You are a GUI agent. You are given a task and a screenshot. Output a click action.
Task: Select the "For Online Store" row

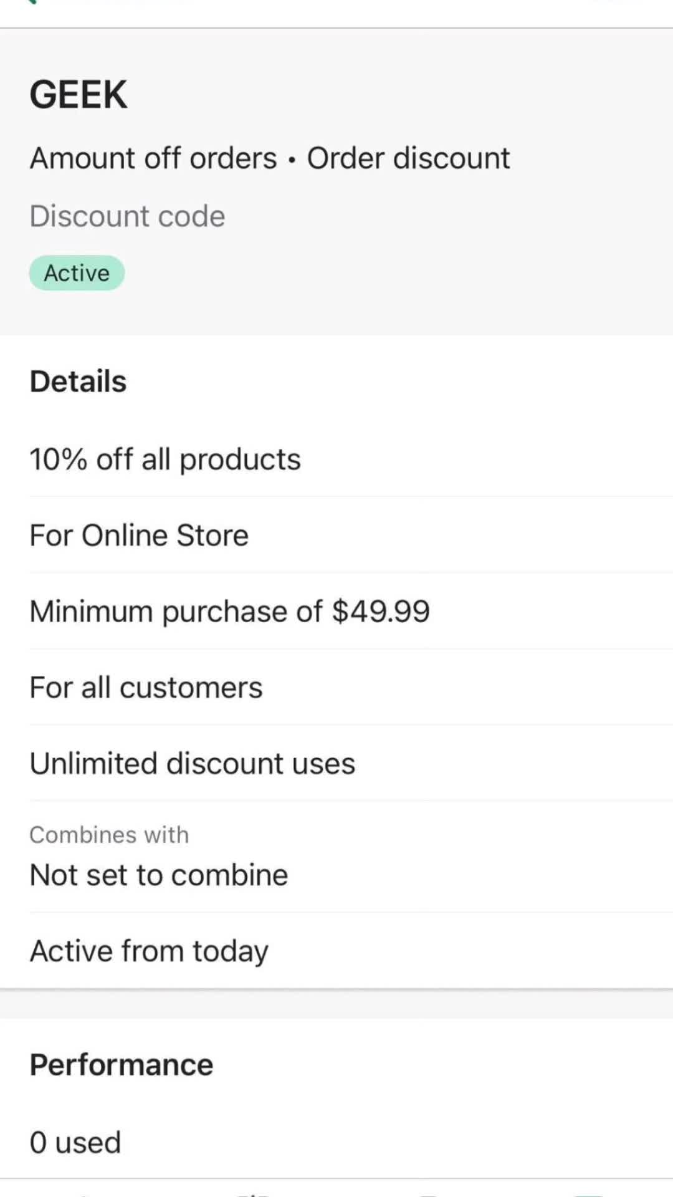(139, 536)
